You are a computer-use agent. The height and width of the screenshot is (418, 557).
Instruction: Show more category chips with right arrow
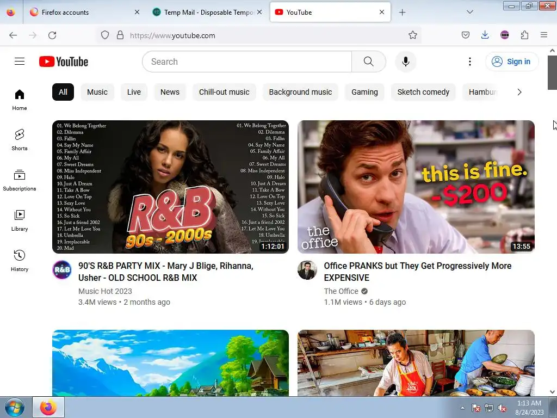click(519, 92)
